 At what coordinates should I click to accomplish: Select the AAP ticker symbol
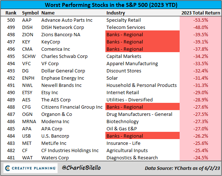[x=27, y=20]
